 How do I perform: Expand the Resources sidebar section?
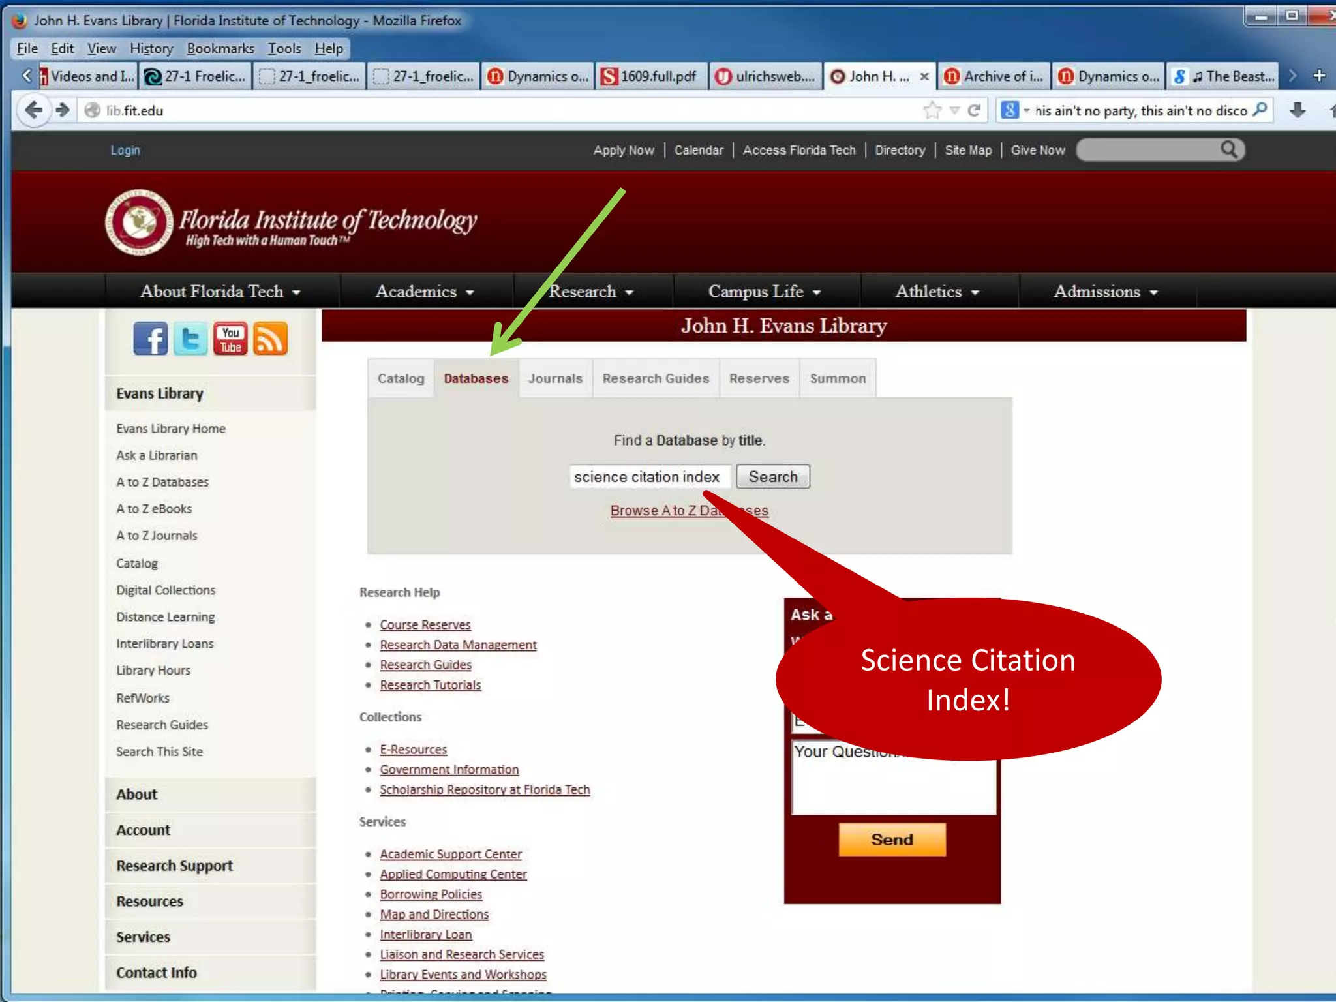pyautogui.click(x=211, y=901)
